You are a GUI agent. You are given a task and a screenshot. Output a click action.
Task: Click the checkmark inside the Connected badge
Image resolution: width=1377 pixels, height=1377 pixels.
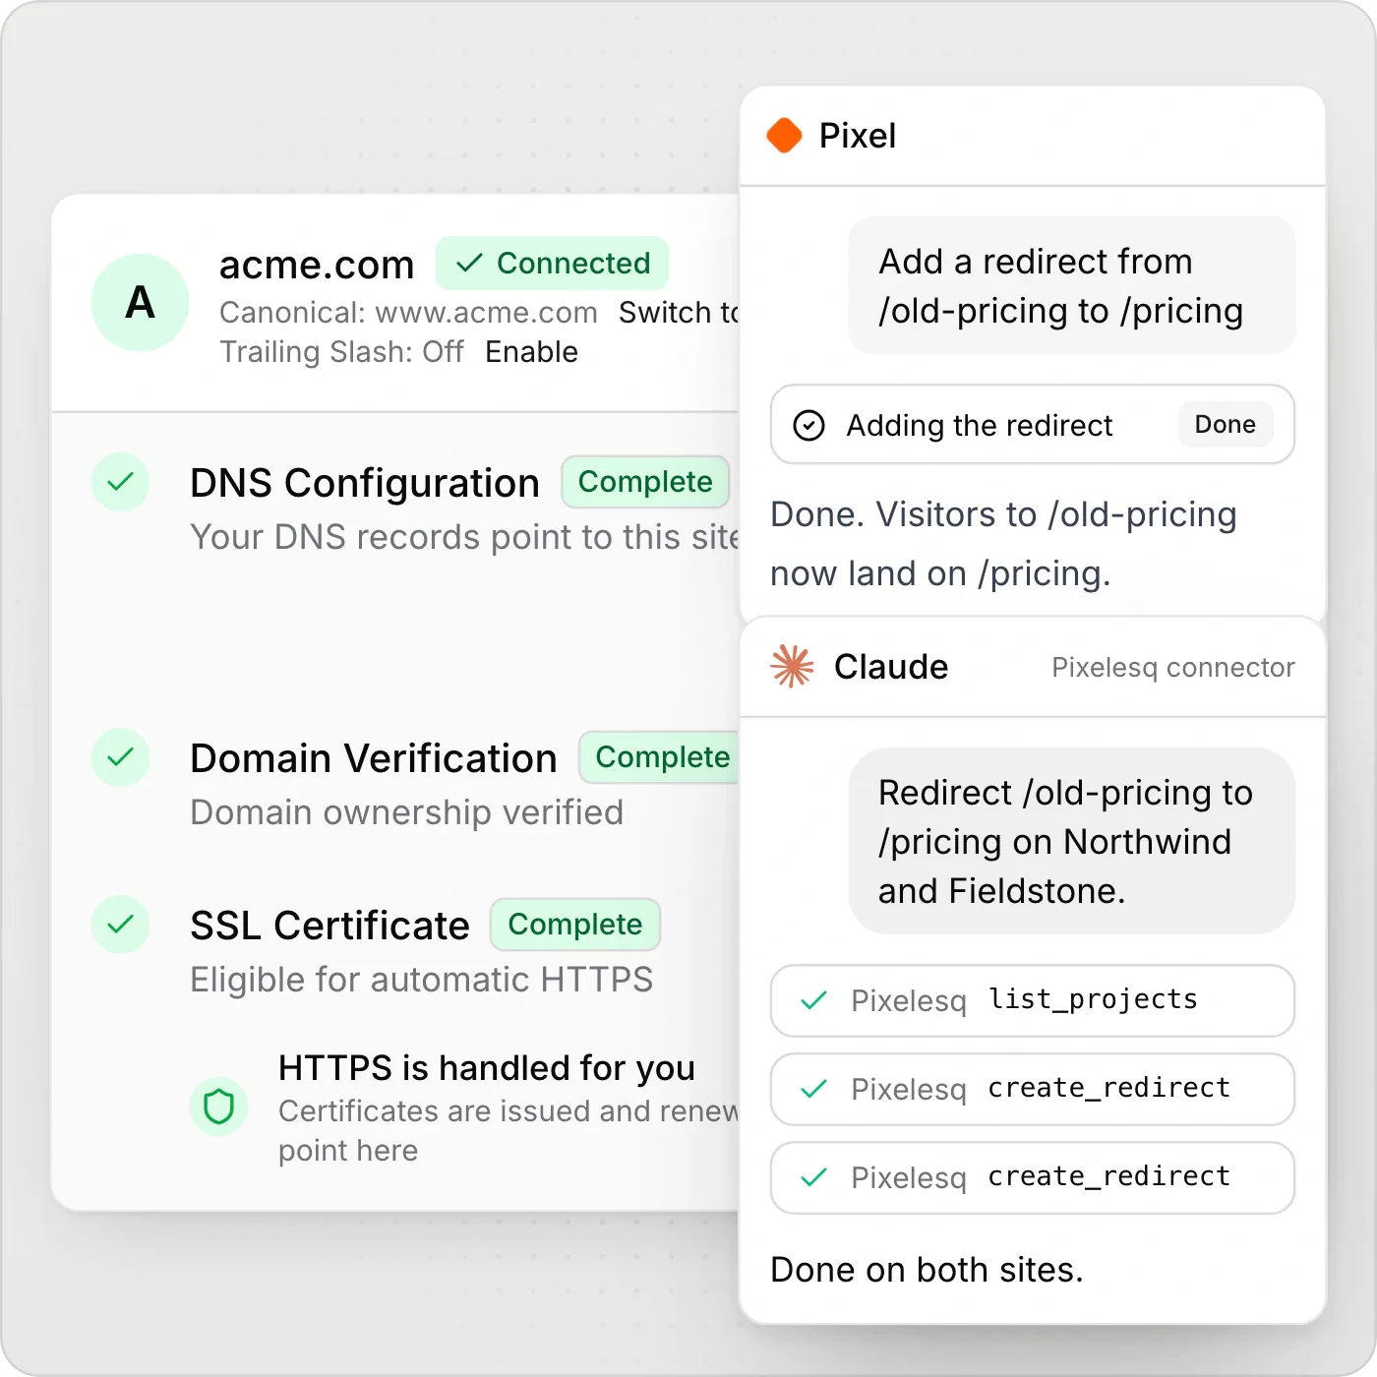(469, 263)
